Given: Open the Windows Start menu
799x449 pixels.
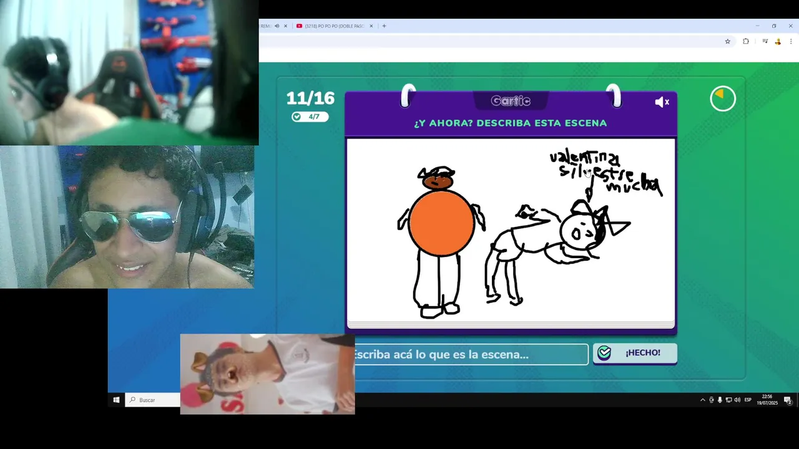Looking at the screenshot, I should point(116,400).
